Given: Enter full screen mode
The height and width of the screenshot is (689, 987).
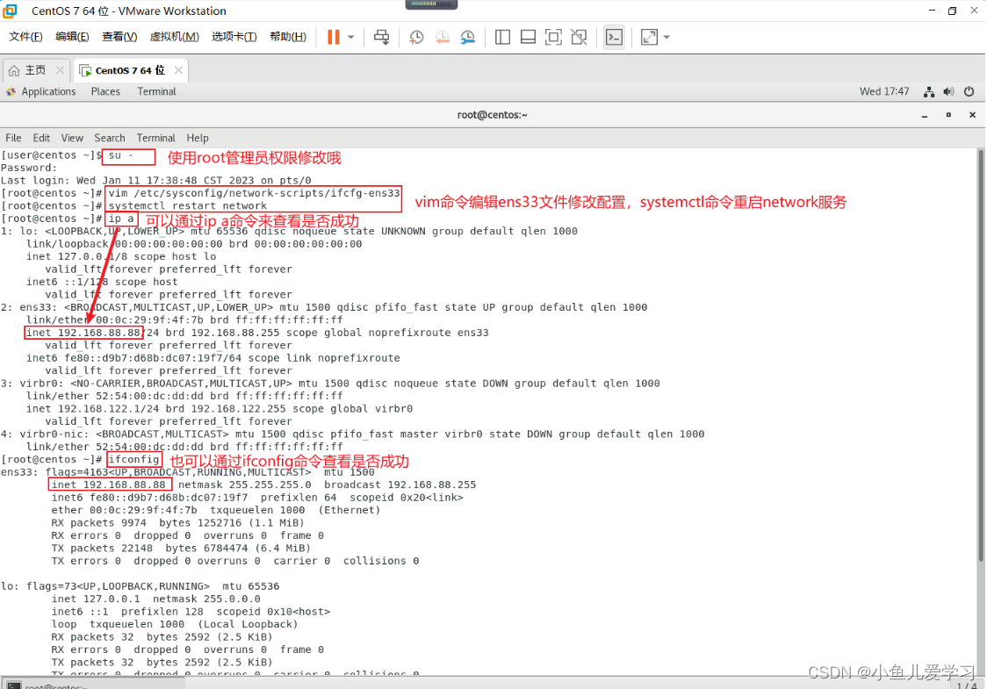Looking at the screenshot, I should point(553,37).
